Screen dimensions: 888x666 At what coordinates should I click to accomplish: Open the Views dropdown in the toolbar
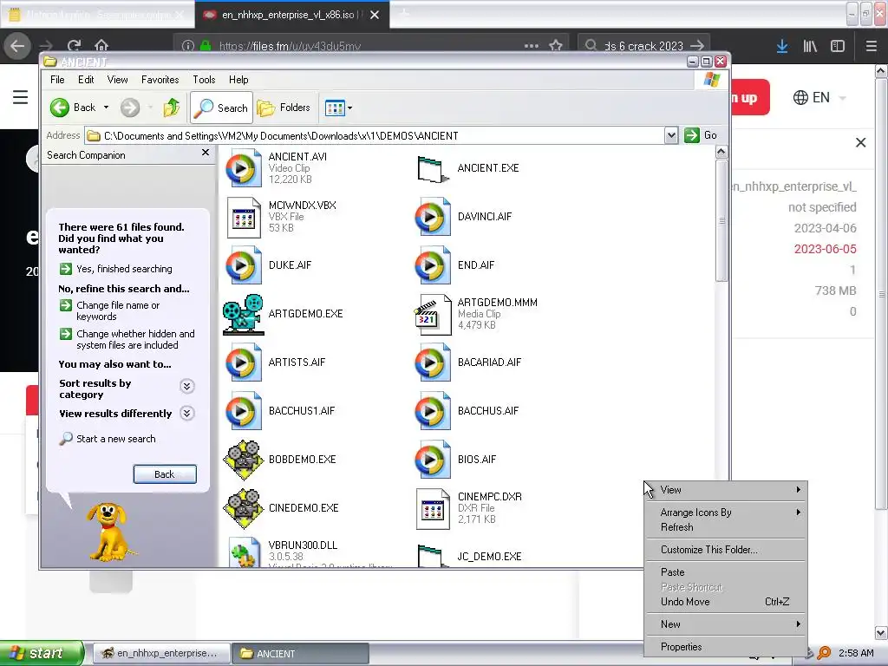pyautogui.click(x=339, y=108)
